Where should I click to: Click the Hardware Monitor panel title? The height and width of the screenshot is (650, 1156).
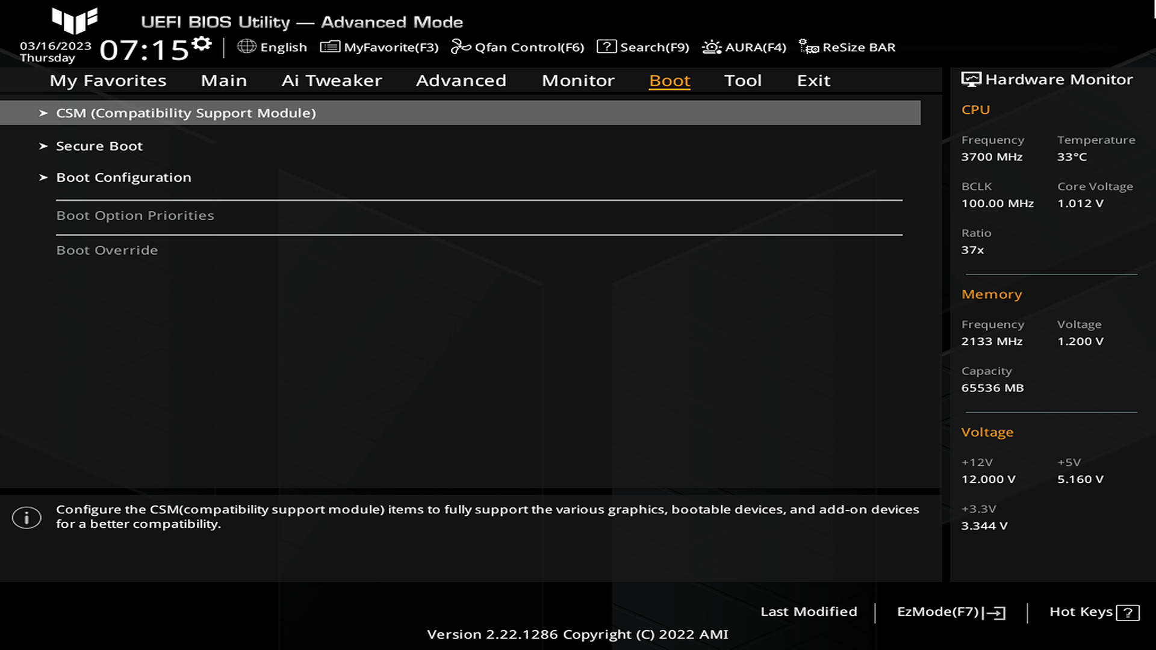[1058, 79]
